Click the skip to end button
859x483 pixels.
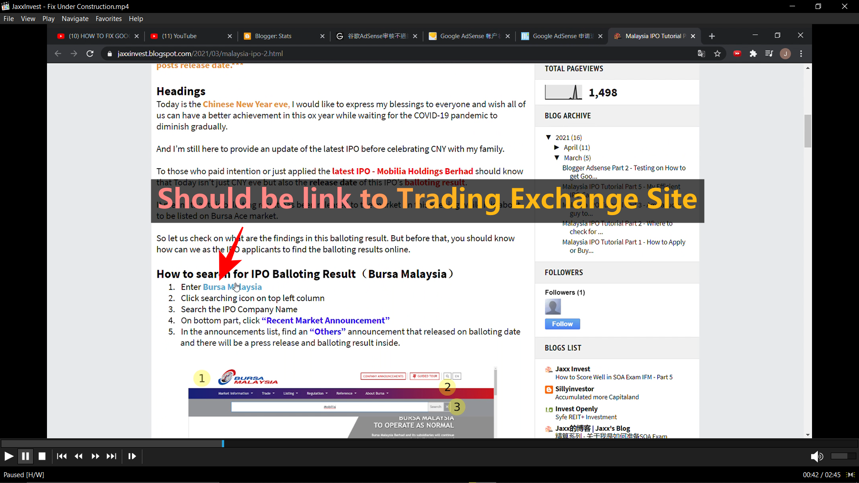[111, 456]
